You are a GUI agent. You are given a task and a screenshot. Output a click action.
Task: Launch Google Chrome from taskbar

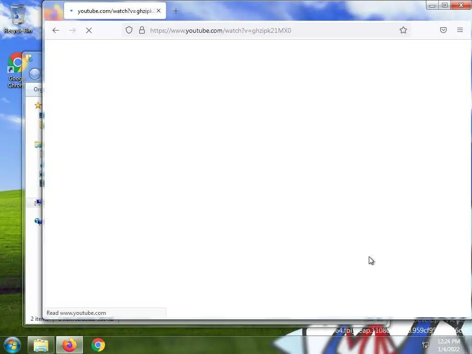point(98,345)
